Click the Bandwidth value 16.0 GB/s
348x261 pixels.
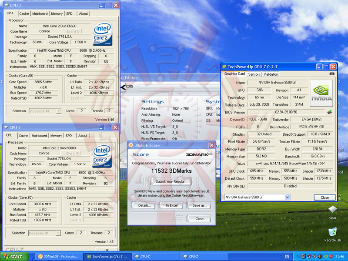318,156
